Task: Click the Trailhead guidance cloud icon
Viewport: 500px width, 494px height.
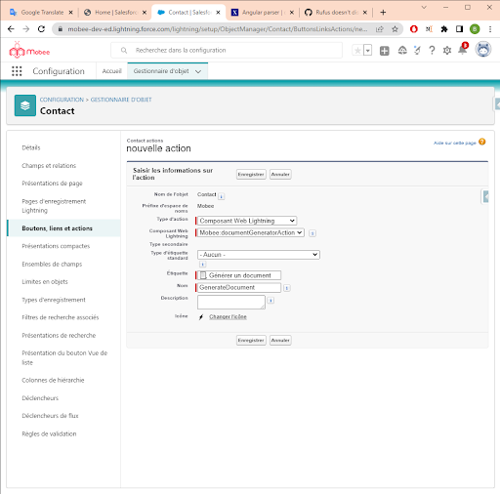Action: click(402, 50)
